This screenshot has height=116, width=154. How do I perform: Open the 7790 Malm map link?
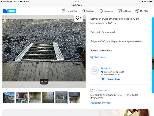tap(98, 57)
